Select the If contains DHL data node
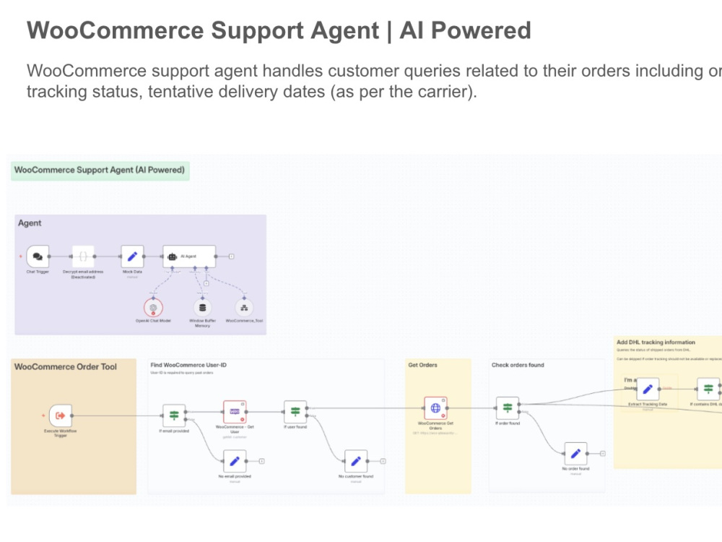 point(708,390)
